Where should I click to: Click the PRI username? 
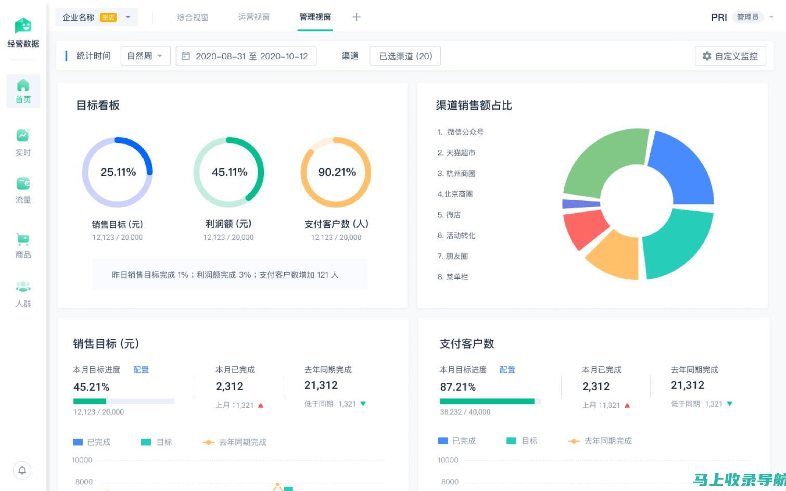pos(719,18)
